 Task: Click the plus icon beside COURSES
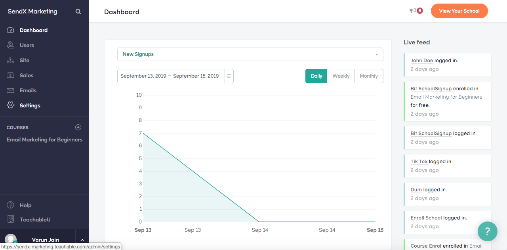point(78,127)
